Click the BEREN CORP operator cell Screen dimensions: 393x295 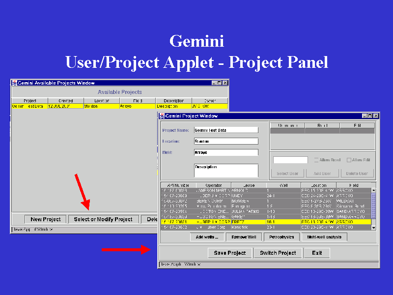[x=214, y=201]
